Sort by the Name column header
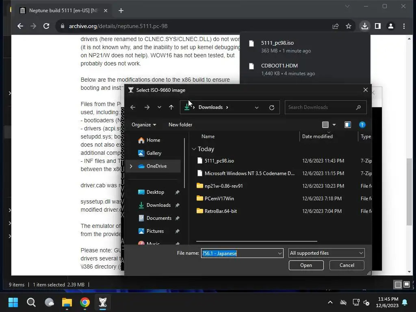Image resolution: width=416 pixels, height=312 pixels. click(x=208, y=136)
